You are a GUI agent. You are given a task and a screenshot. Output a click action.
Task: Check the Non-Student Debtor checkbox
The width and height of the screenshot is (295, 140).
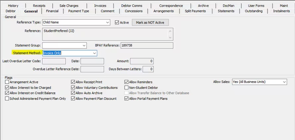pos(126,87)
